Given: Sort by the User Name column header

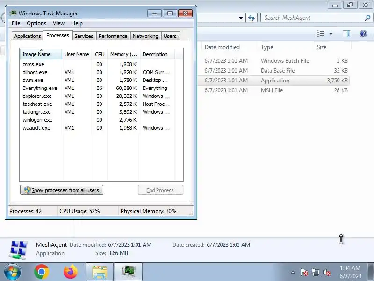Looking at the screenshot, I should (77, 54).
